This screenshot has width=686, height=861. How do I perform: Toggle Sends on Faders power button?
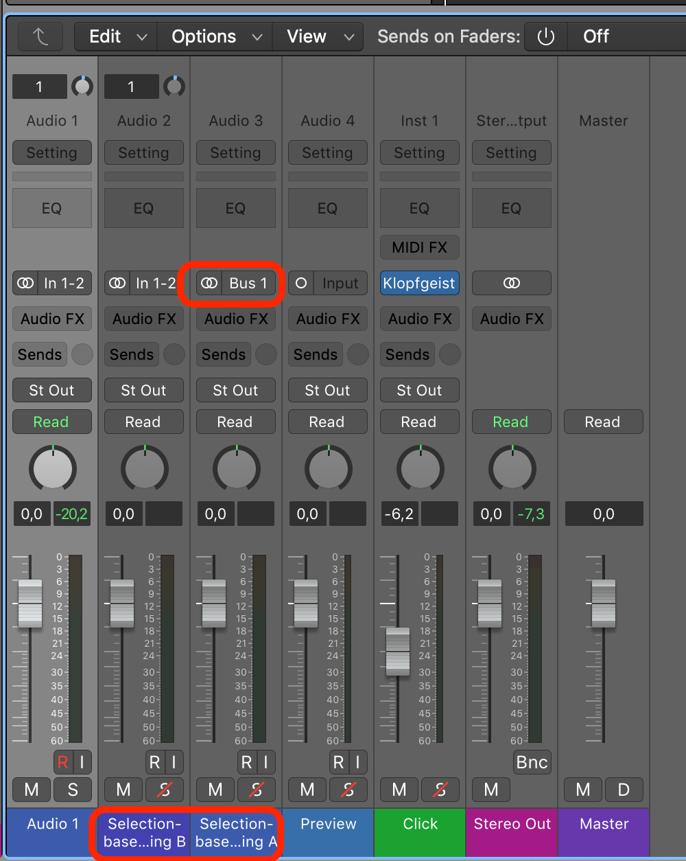[x=546, y=36]
